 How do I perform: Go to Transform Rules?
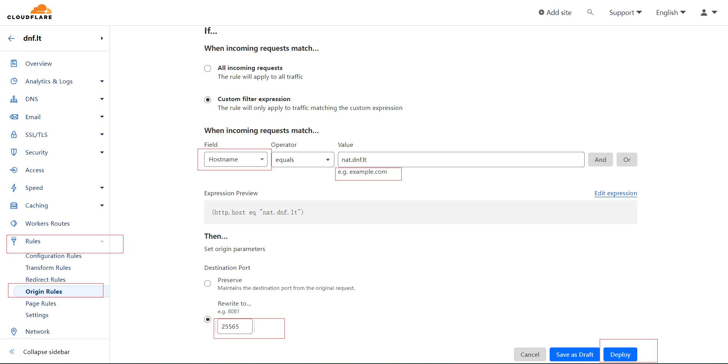pyautogui.click(x=48, y=268)
